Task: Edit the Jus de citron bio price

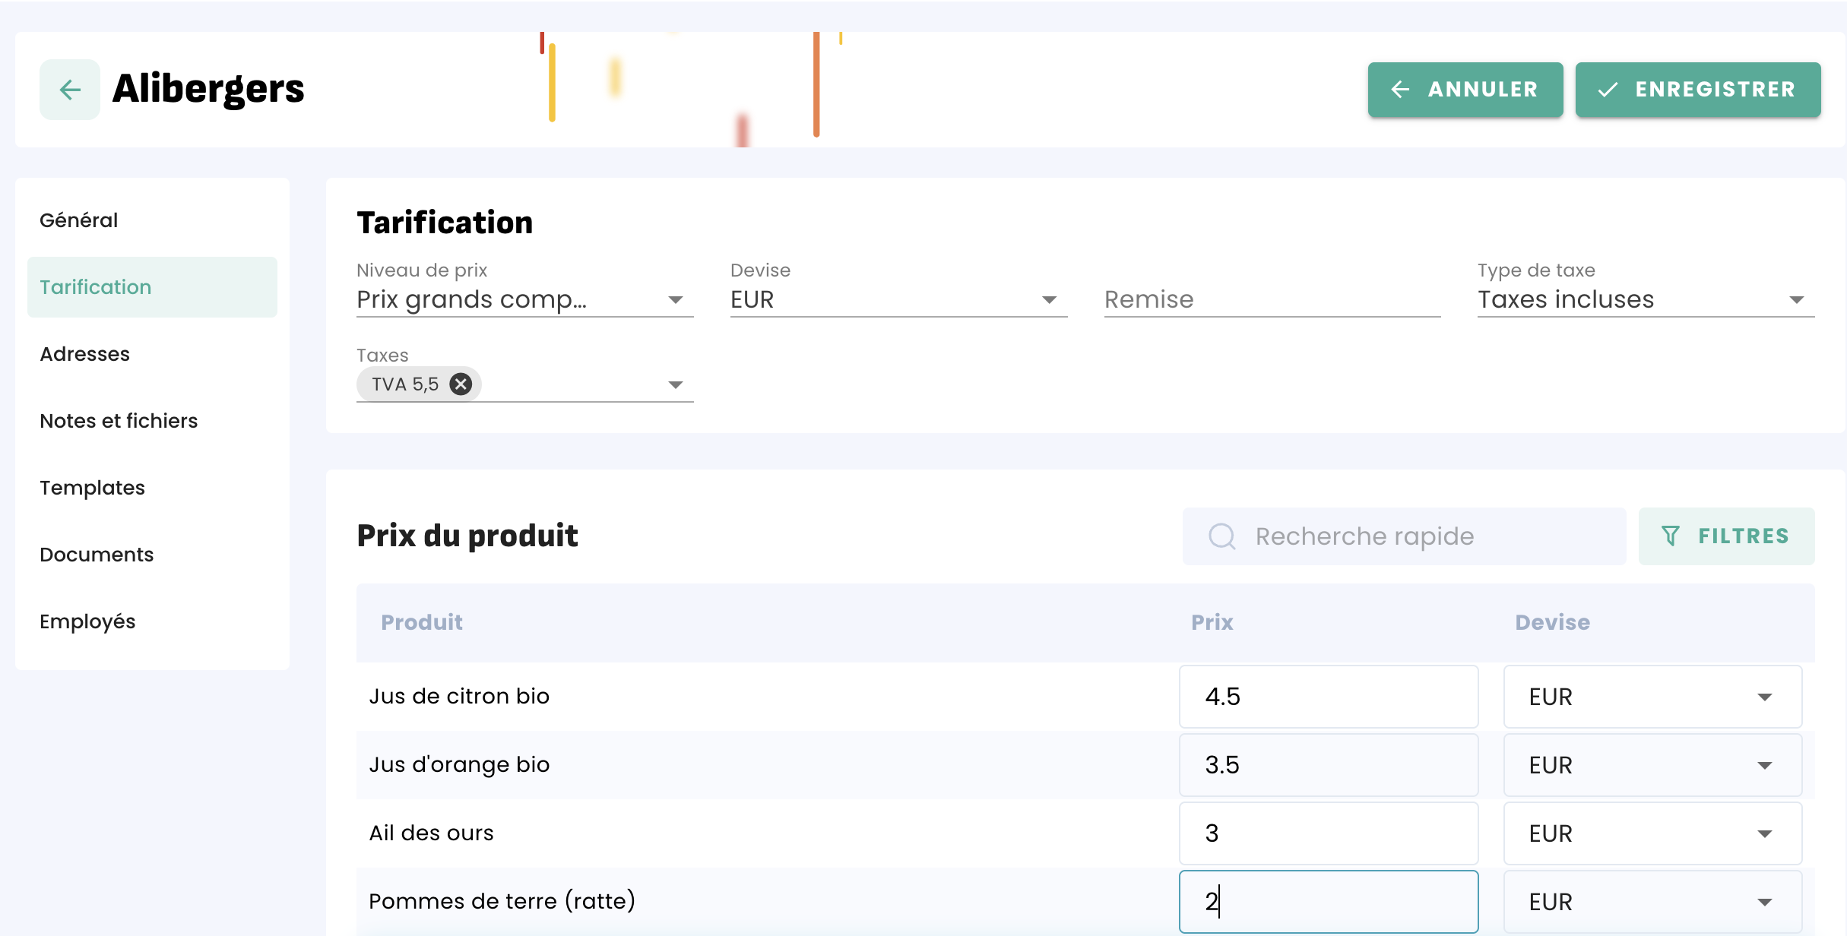Action: point(1327,697)
